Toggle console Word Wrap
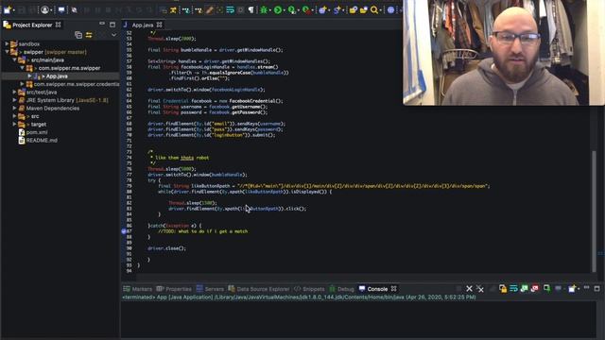The width and height of the screenshot is (605, 340). (x=513, y=288)
